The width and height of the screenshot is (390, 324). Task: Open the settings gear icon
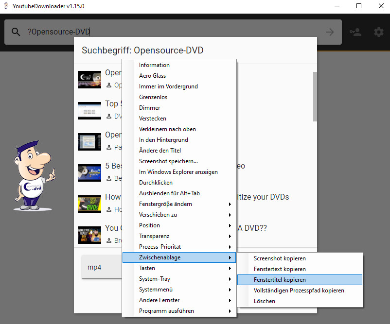(x=378, y=32)
